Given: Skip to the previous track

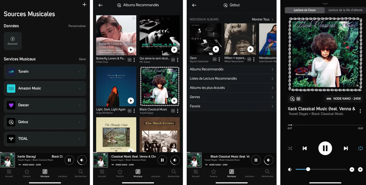Looking at the screenshot, I should (304, 148).
